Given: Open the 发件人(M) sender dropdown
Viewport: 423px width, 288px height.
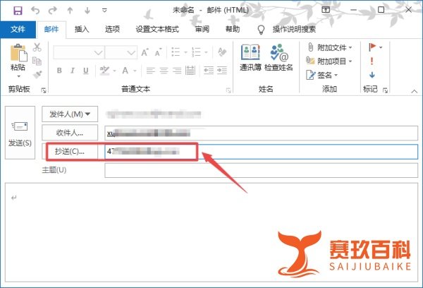Looking at the screenshot, I should tap(70, 114).
